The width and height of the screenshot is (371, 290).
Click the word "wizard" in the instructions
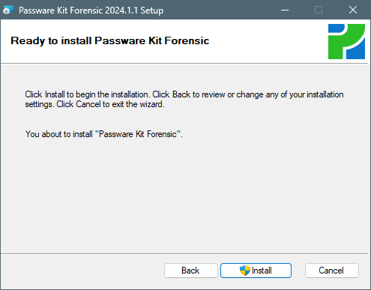151,104
